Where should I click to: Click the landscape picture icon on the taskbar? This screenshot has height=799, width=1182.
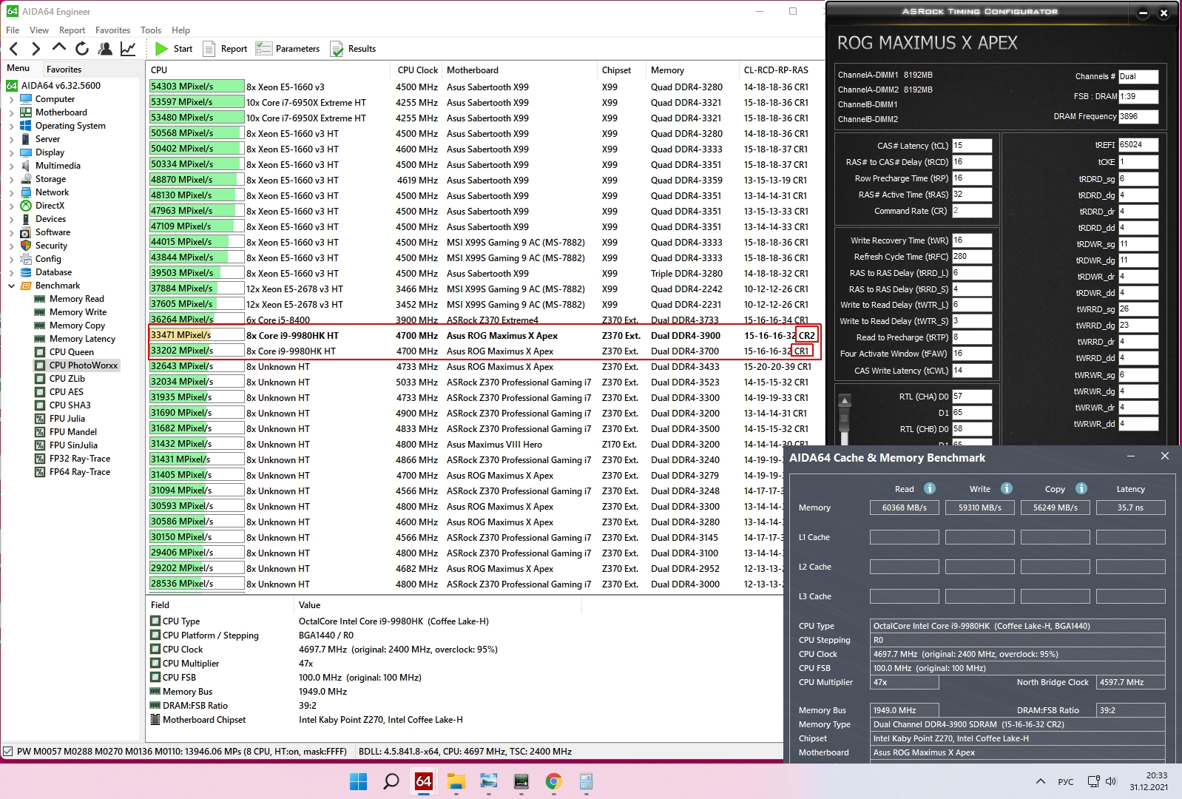pyautogui.click(x=488, y=781)
